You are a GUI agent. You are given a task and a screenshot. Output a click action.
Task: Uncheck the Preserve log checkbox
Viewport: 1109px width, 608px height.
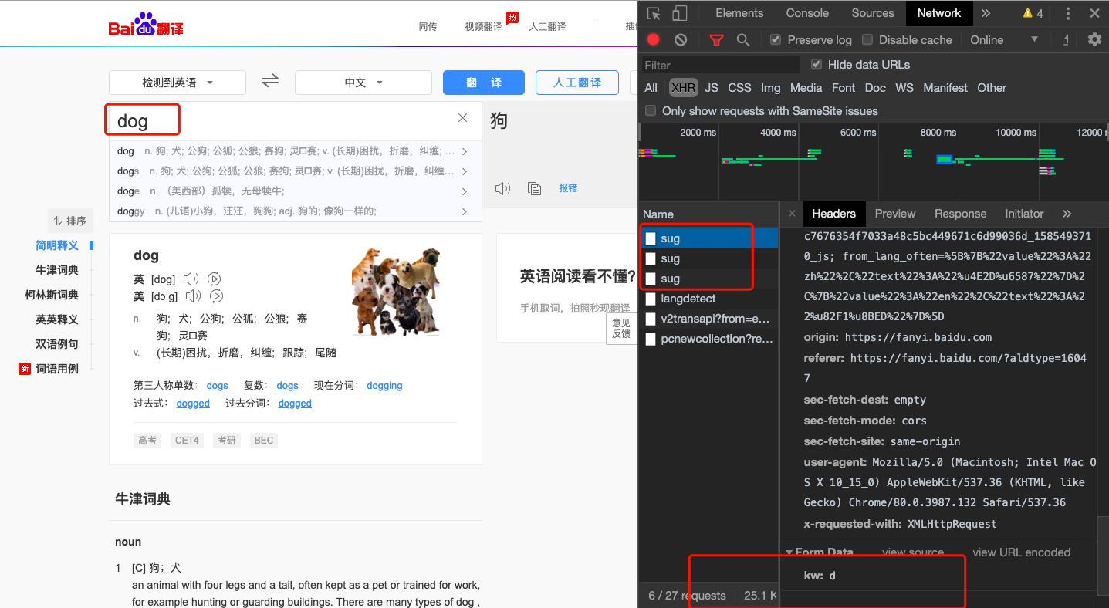click(x=773, y=39)
